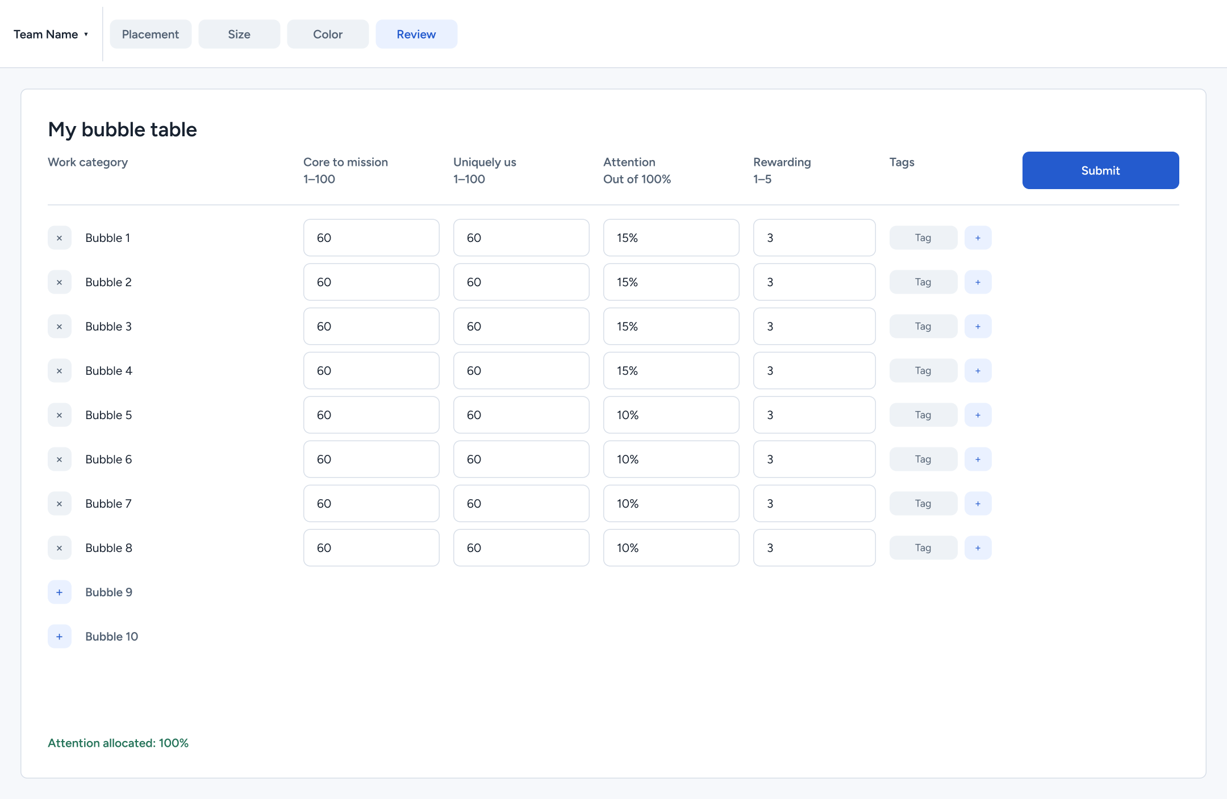Remove Bubble 8 row with its x icon

click(x=60, y=548)
